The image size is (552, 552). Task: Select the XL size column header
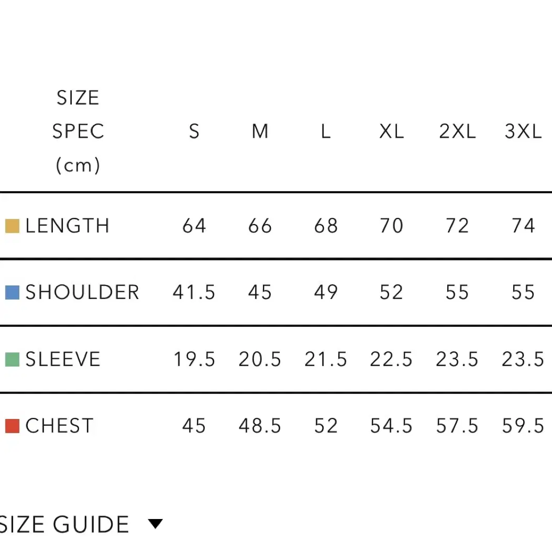click(391, 131)
